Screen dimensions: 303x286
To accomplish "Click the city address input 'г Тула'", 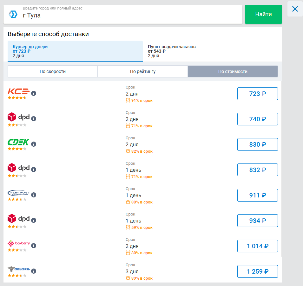I will (x=127, y=15).
